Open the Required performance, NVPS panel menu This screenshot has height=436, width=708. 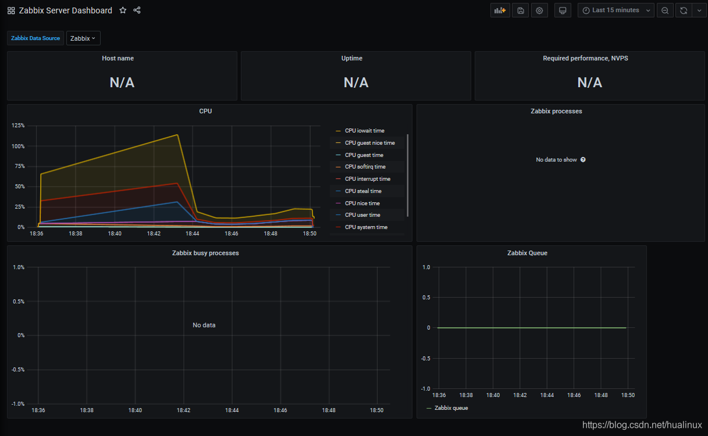(585, 58)
